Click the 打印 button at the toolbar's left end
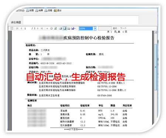 20,11
